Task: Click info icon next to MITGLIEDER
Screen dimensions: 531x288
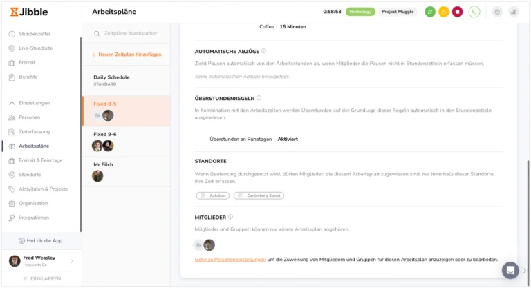Action: 230,217
